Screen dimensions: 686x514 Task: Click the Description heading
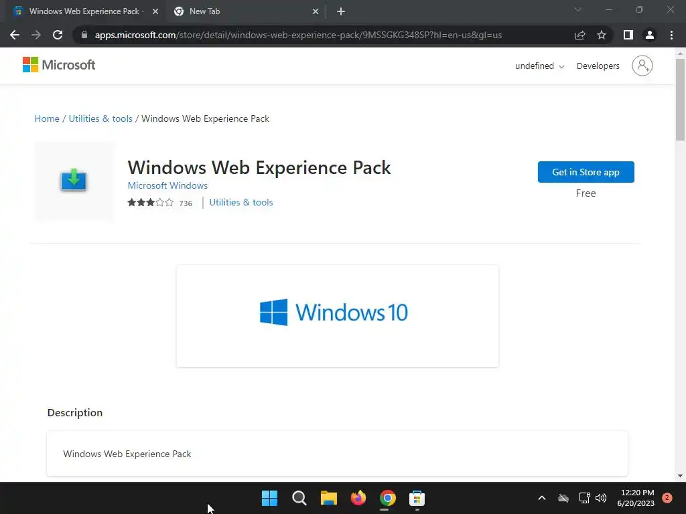(75, 412)
